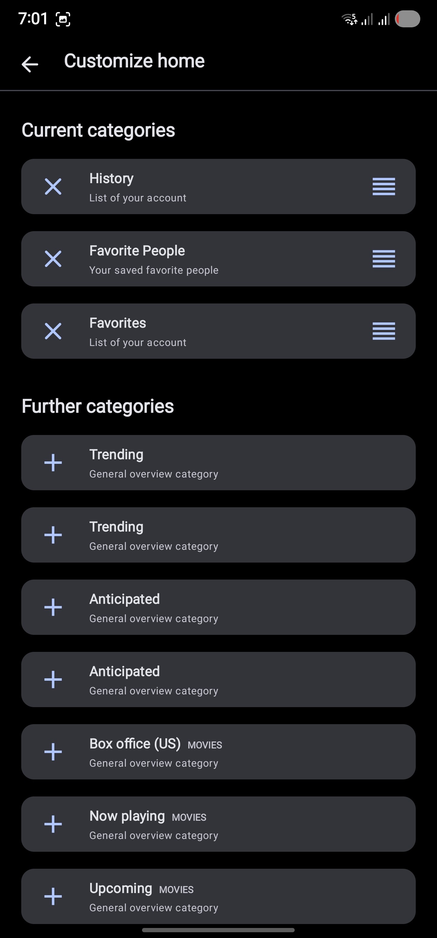Tap the History title text
Viewport: 437px width, 938px height.
tap(111, 178)
